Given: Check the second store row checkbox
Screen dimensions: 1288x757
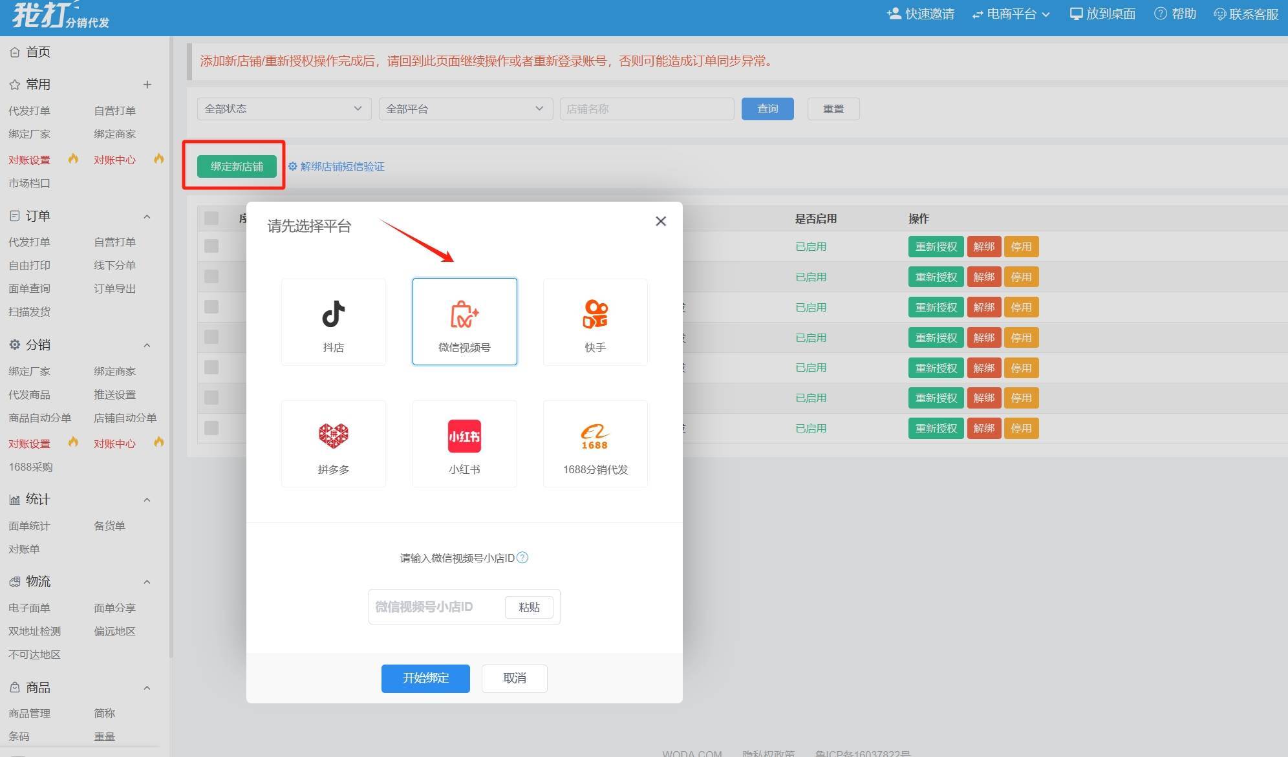Looking at the screenshot, I should click(x=211, y=276).
